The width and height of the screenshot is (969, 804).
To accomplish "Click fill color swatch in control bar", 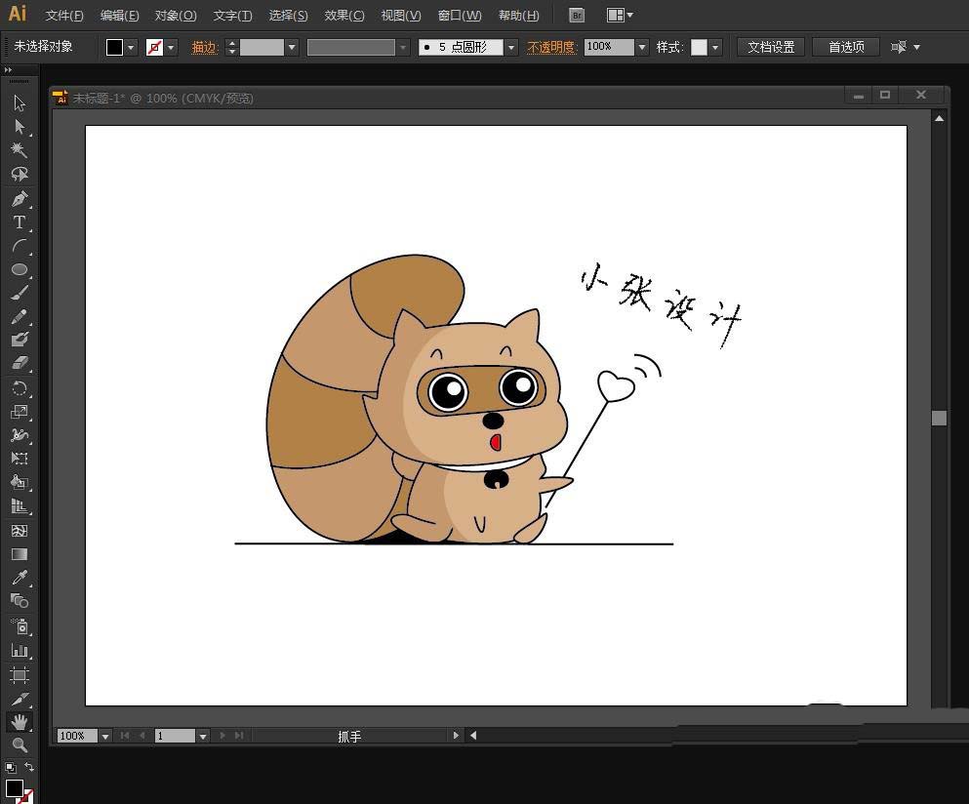I will (x=114, y=47).
